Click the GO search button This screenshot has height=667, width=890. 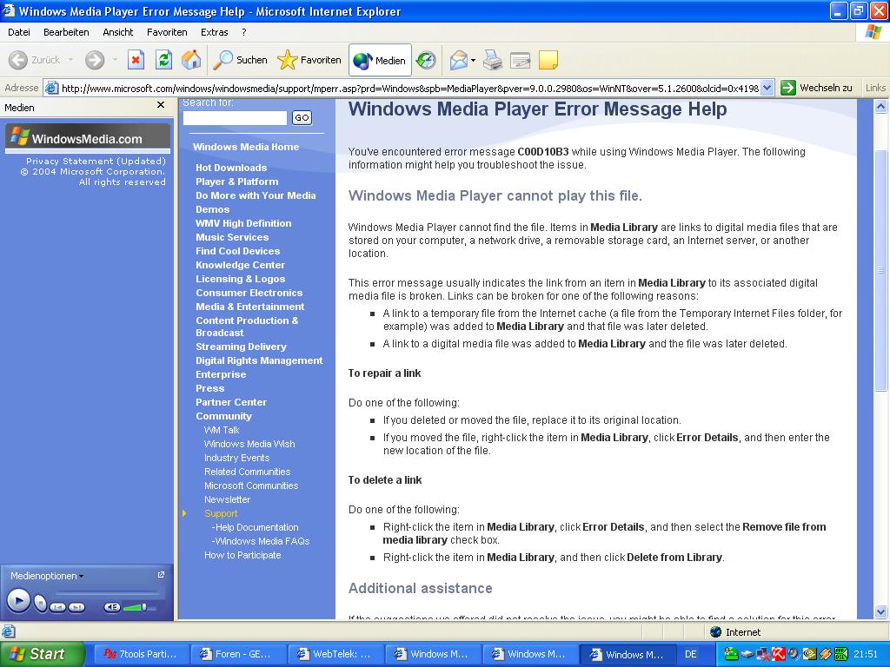click(x=302, y=118)
